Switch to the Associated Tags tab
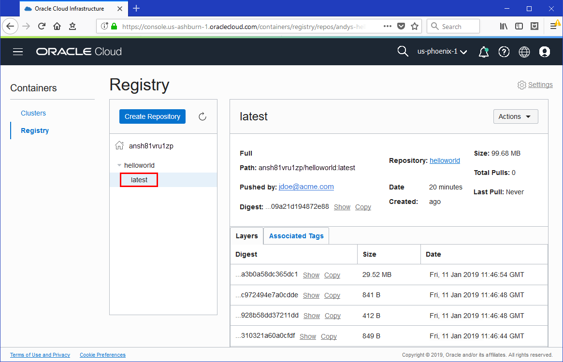Viewport: 563px width, 362px height. [296, 236]
